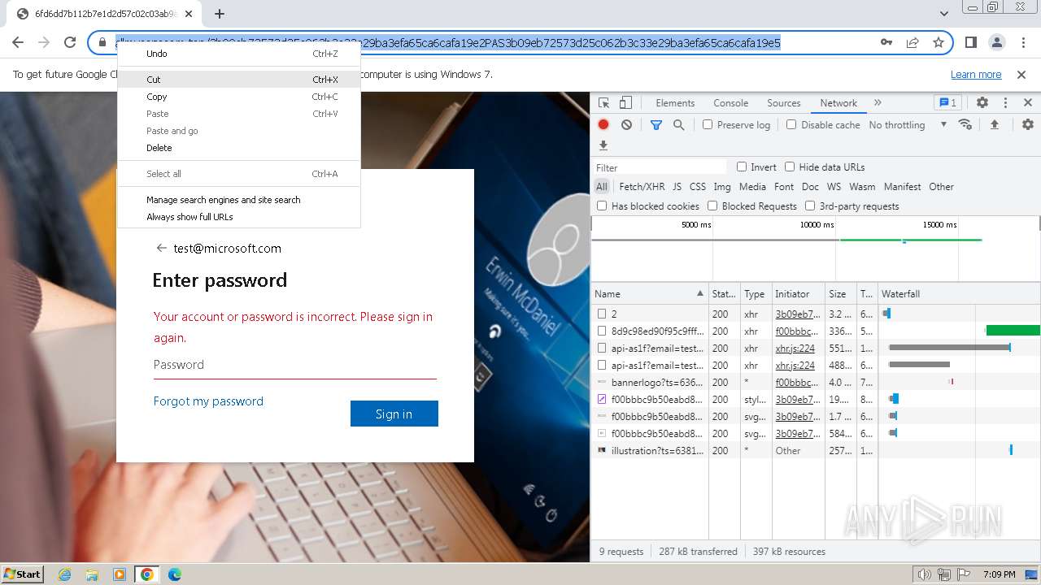The width and height of the screenshot is (1041, 585).
Task: Switch to the Sources tab
Action: coord(784,103)
